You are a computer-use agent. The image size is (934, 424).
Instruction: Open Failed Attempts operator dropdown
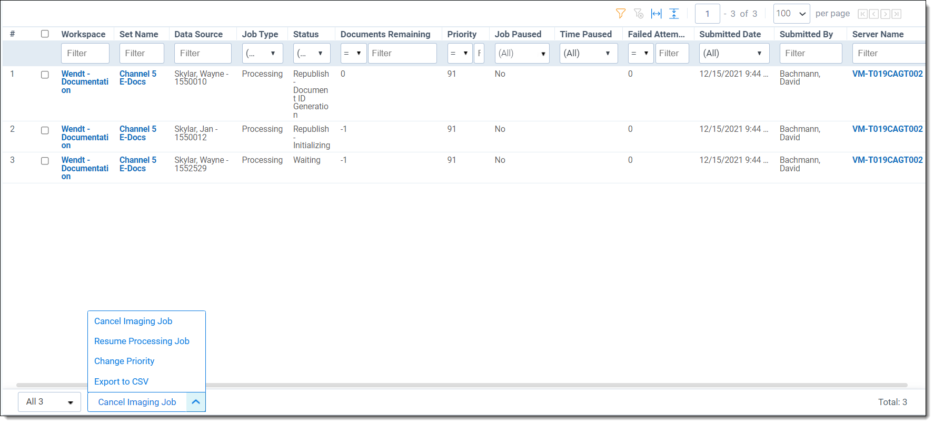tap(641, 53)
